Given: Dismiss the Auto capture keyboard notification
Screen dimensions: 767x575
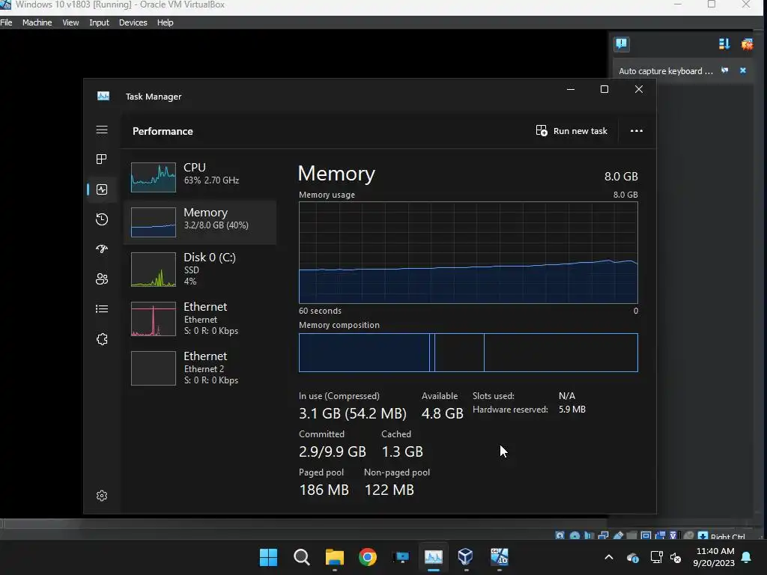Looking at the screenshot, I should coord(742,70).
